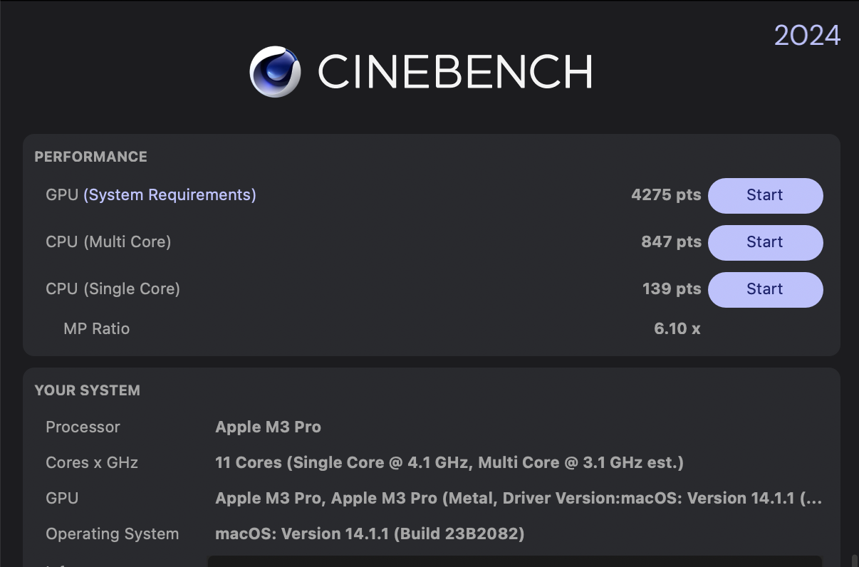Click the 11 Cores frequency details text
The image size is (859, 567).
(449, 463)
